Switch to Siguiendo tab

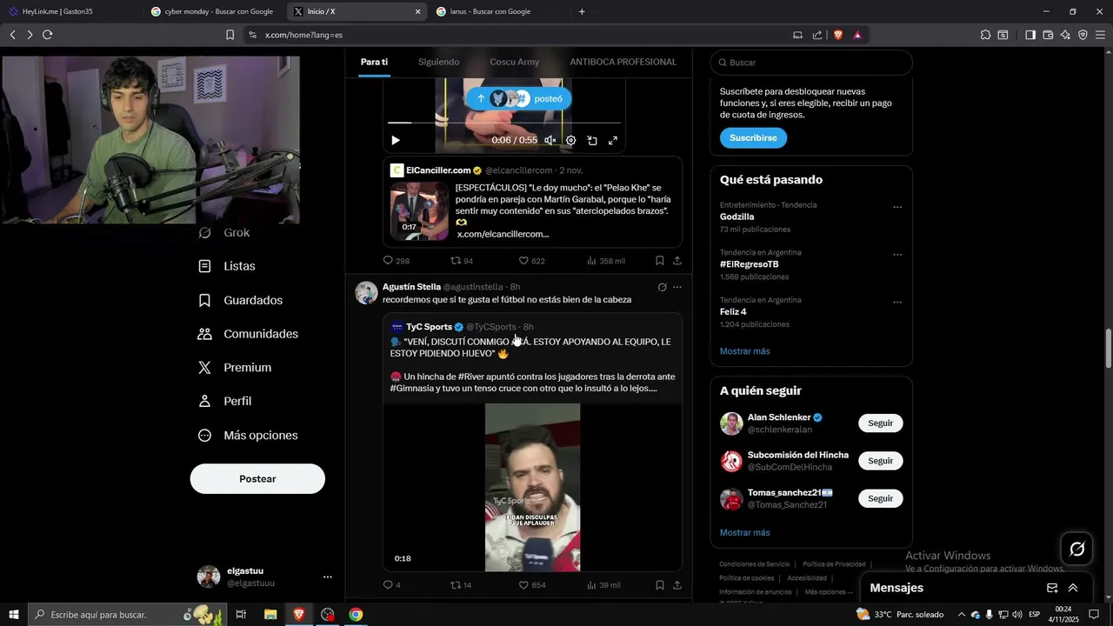438,62
